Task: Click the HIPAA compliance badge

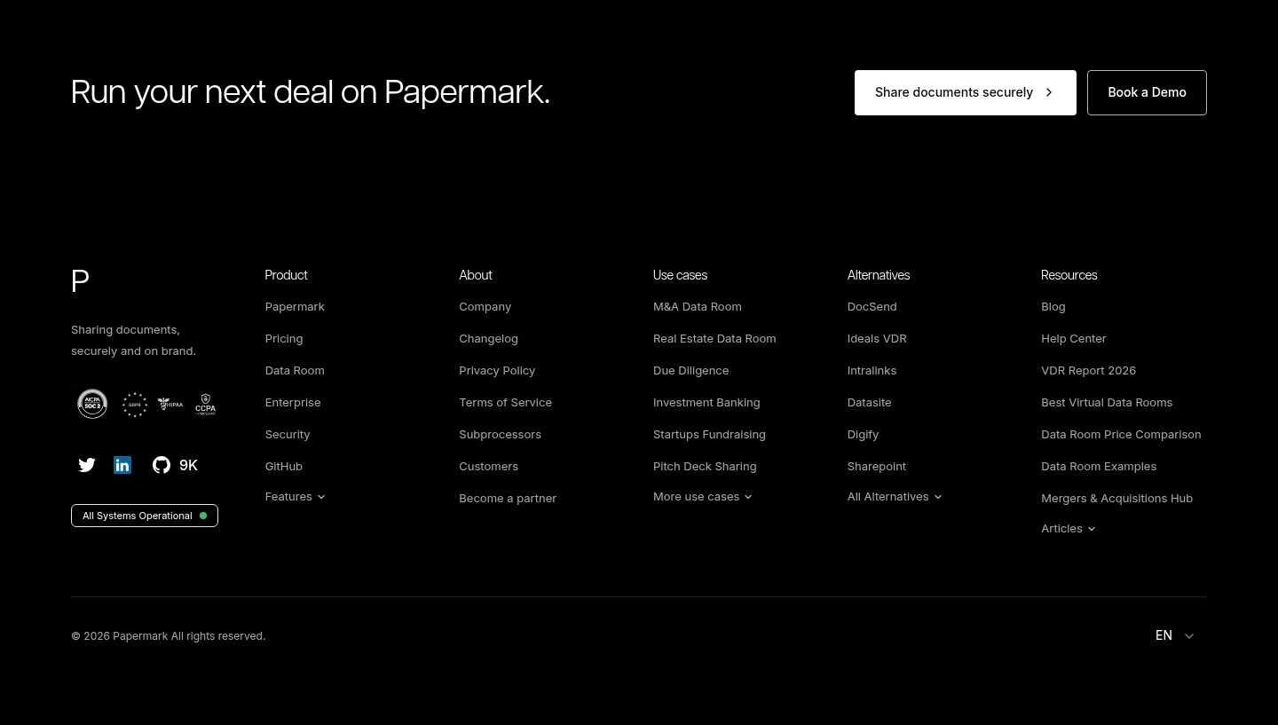Action: click(170, 405)
